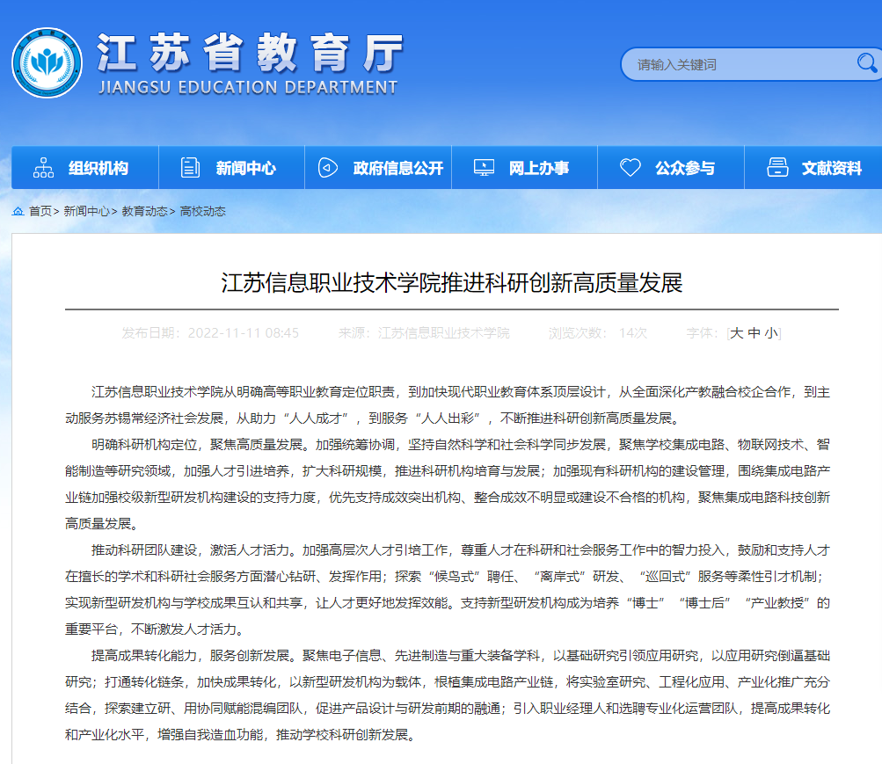This screenshot has width=882, height=764.
Task: Open the 网上办事 menu
Action: (524, 168)
